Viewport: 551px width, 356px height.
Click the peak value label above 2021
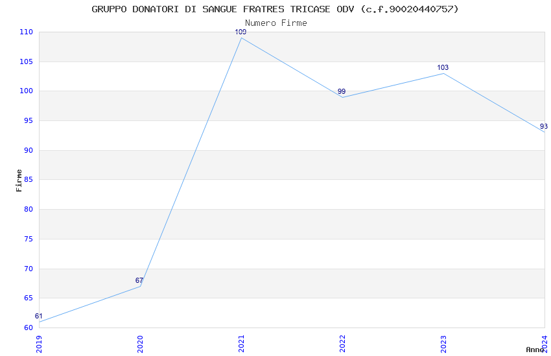tap(240, 32)
